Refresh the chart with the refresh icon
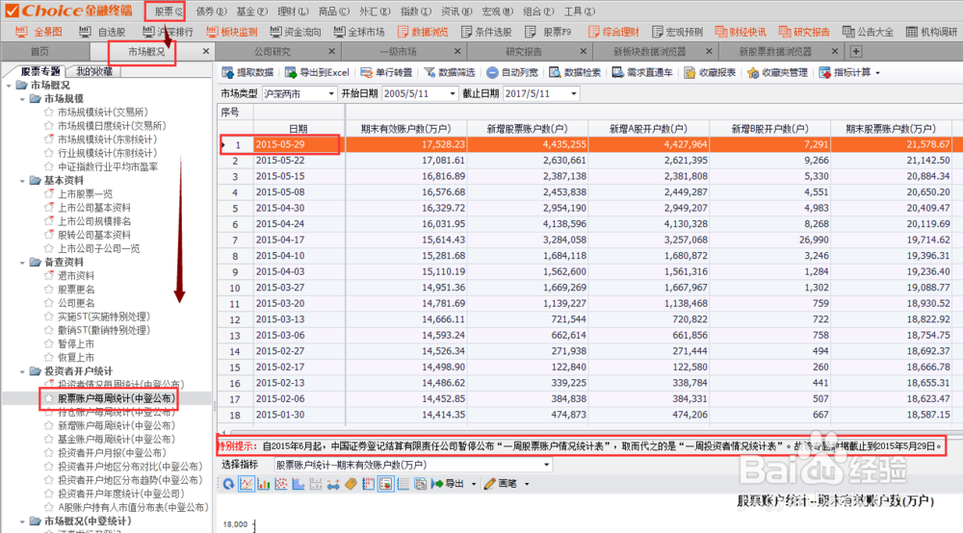 228,484
